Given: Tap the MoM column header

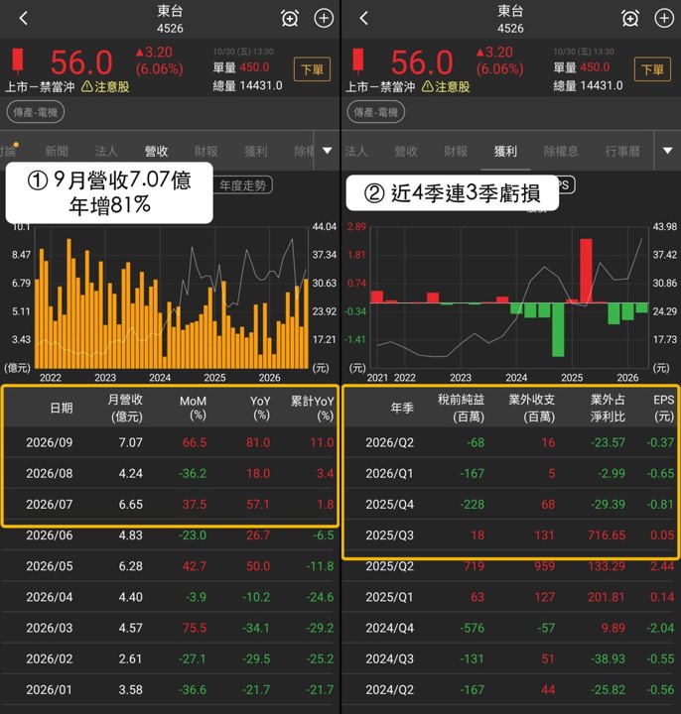Looking at the screenshot, I should pos(194,408).
